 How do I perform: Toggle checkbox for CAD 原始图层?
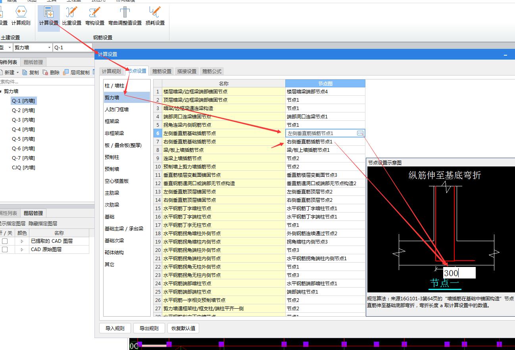point(5,249)
